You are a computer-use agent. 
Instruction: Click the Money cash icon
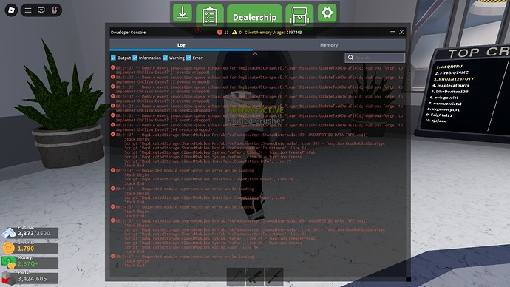coord(9,263)
